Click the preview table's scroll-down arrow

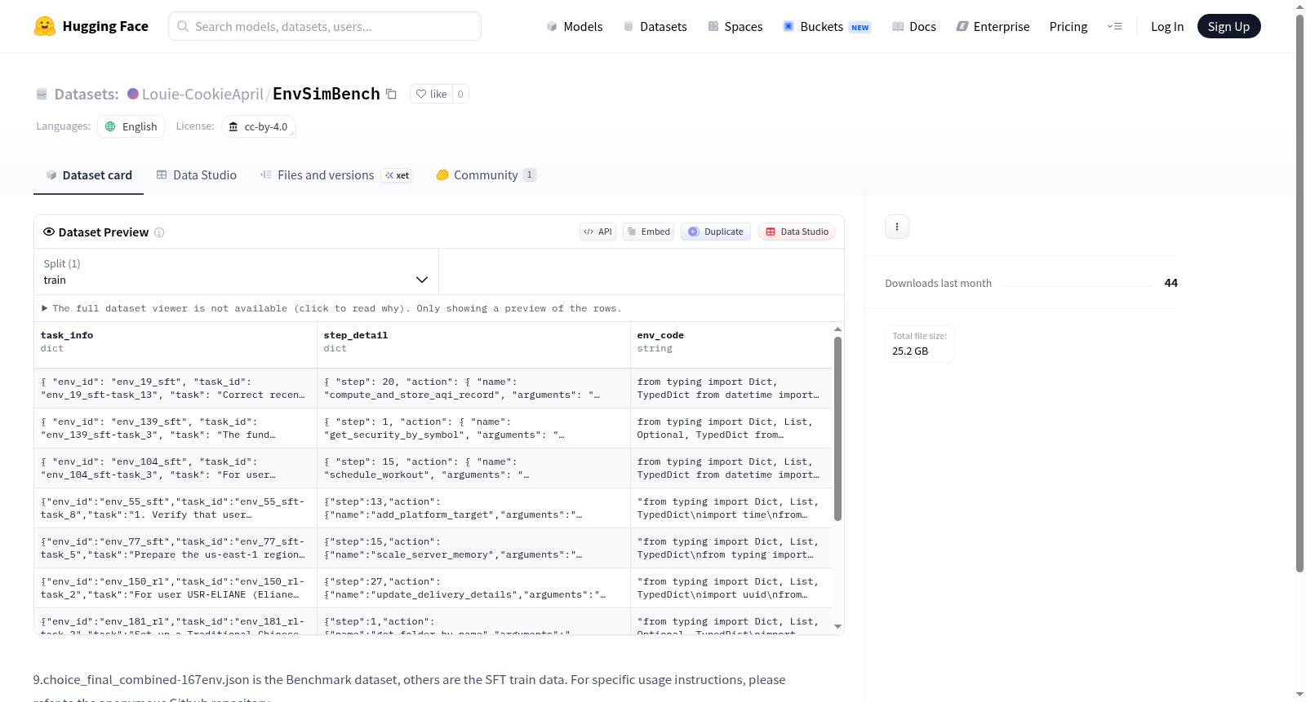click(837, 626)
